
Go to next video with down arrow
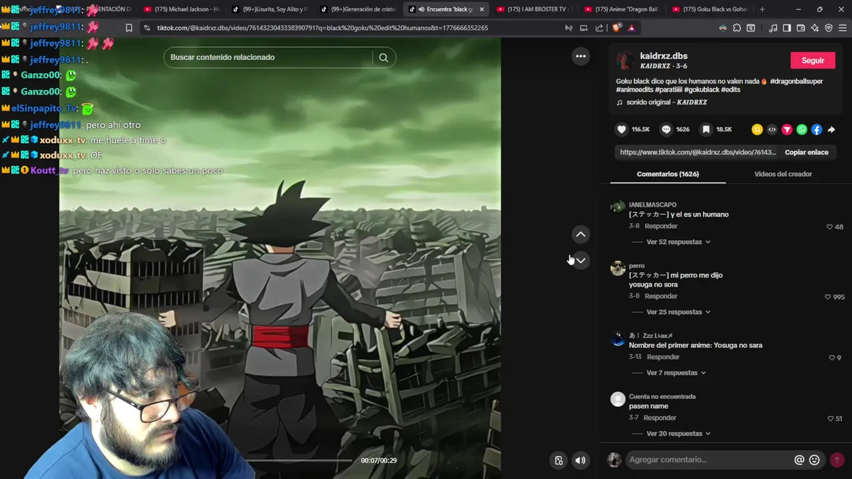click(580, 260)
